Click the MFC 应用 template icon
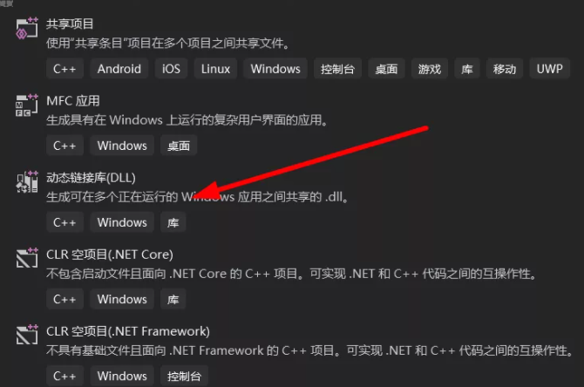The image size is (584, 387). pos(27,105)
